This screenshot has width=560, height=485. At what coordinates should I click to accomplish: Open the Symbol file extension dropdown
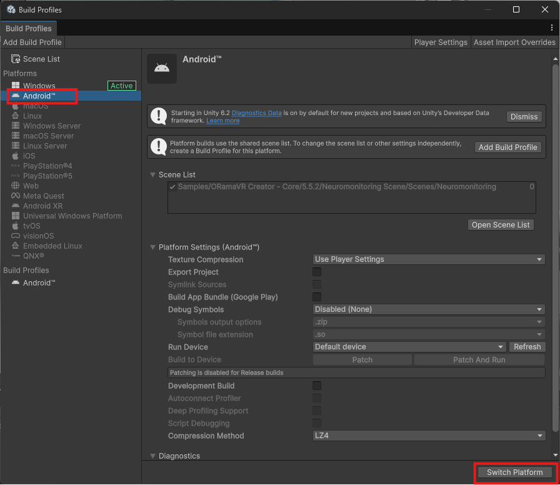[x=429, y=334]
